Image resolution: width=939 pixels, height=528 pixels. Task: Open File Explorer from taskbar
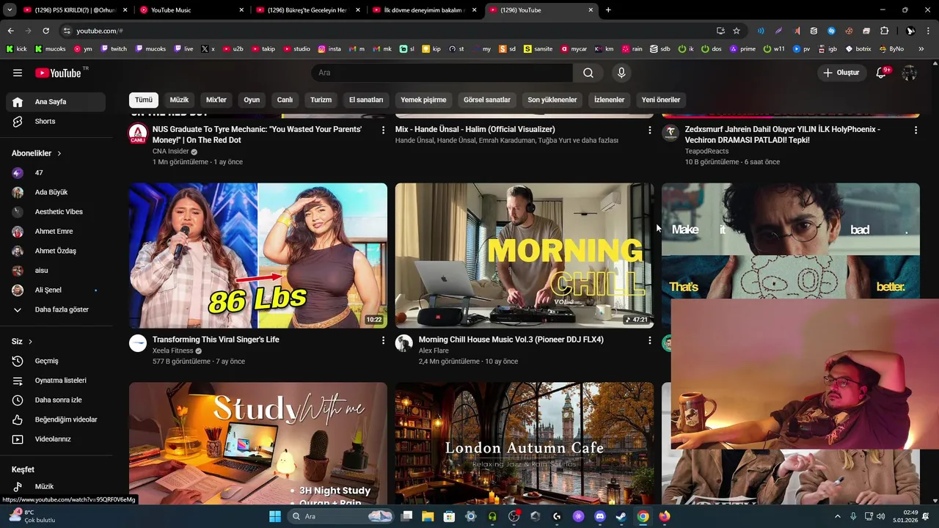coord(428,516)
